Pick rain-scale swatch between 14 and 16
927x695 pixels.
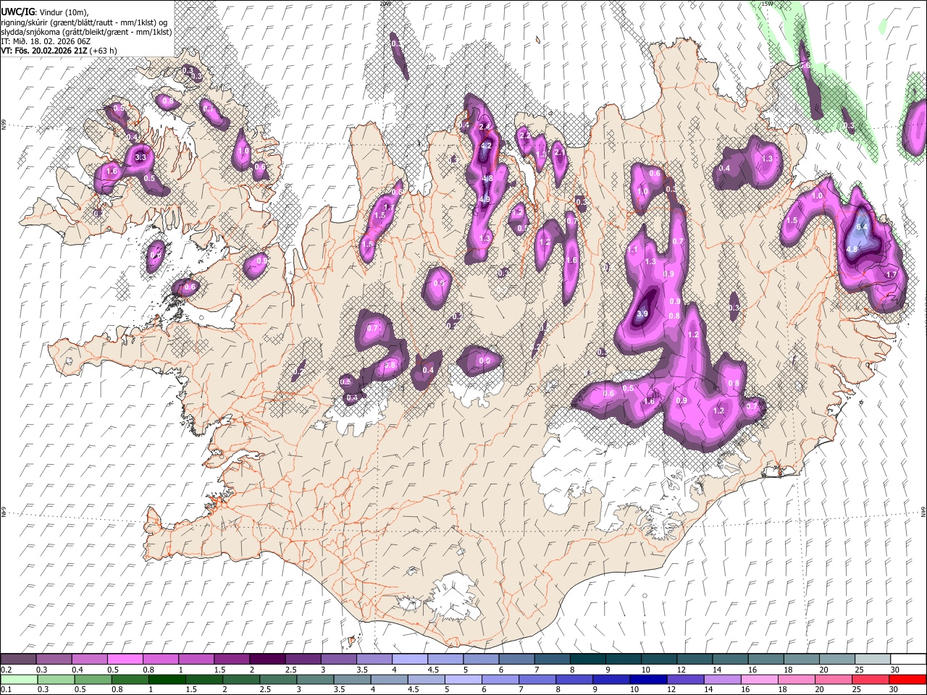pyautogui.click(x=723, y=679)
